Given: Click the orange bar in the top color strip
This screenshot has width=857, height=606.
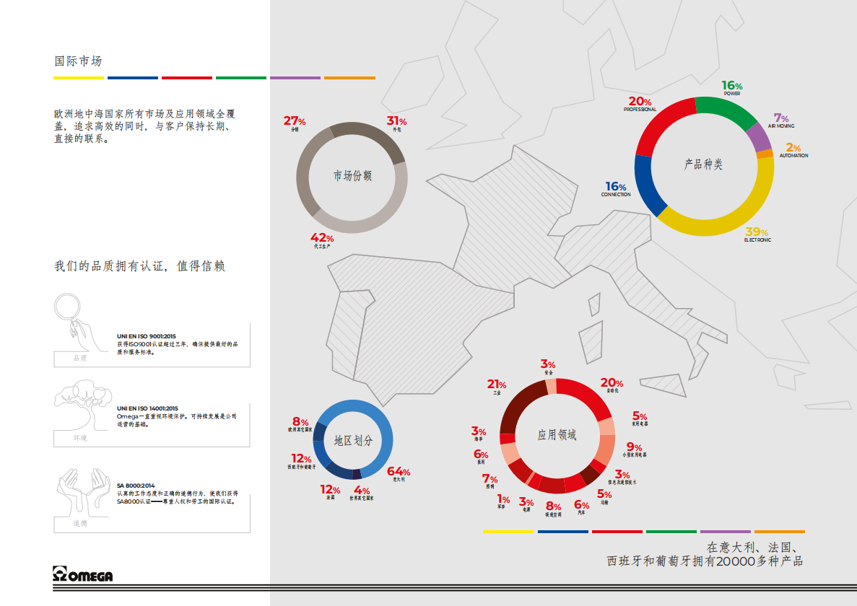Looking at the screenshot, I should click(349, 77).
